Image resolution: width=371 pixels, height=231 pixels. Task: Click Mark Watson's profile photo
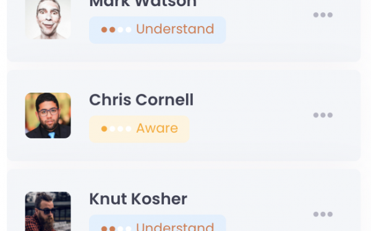[48, 19]
